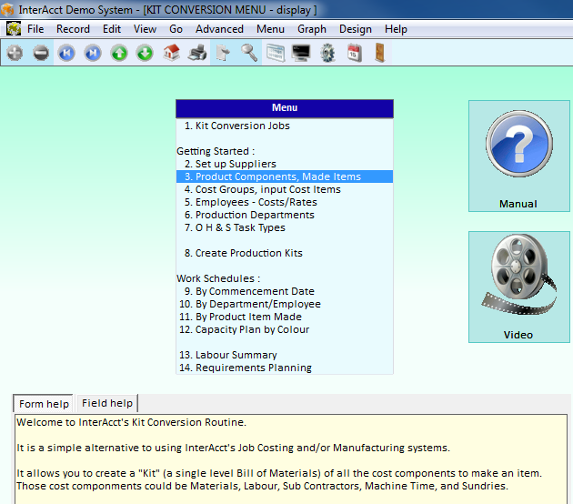Select 11. By Product Item Made
Screen dimensions: 573x504
click(285, 317)
